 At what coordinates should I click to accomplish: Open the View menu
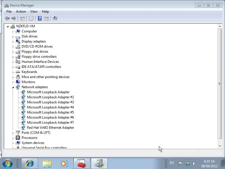(x=34, y=12)
